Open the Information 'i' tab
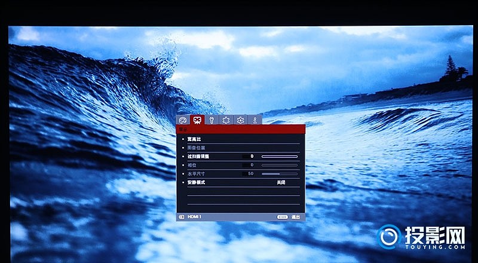 [x=255, y=120]
